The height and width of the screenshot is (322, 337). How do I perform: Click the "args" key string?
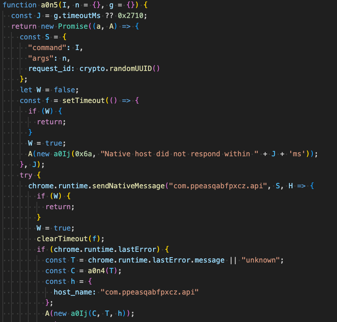tap(41, 58)
